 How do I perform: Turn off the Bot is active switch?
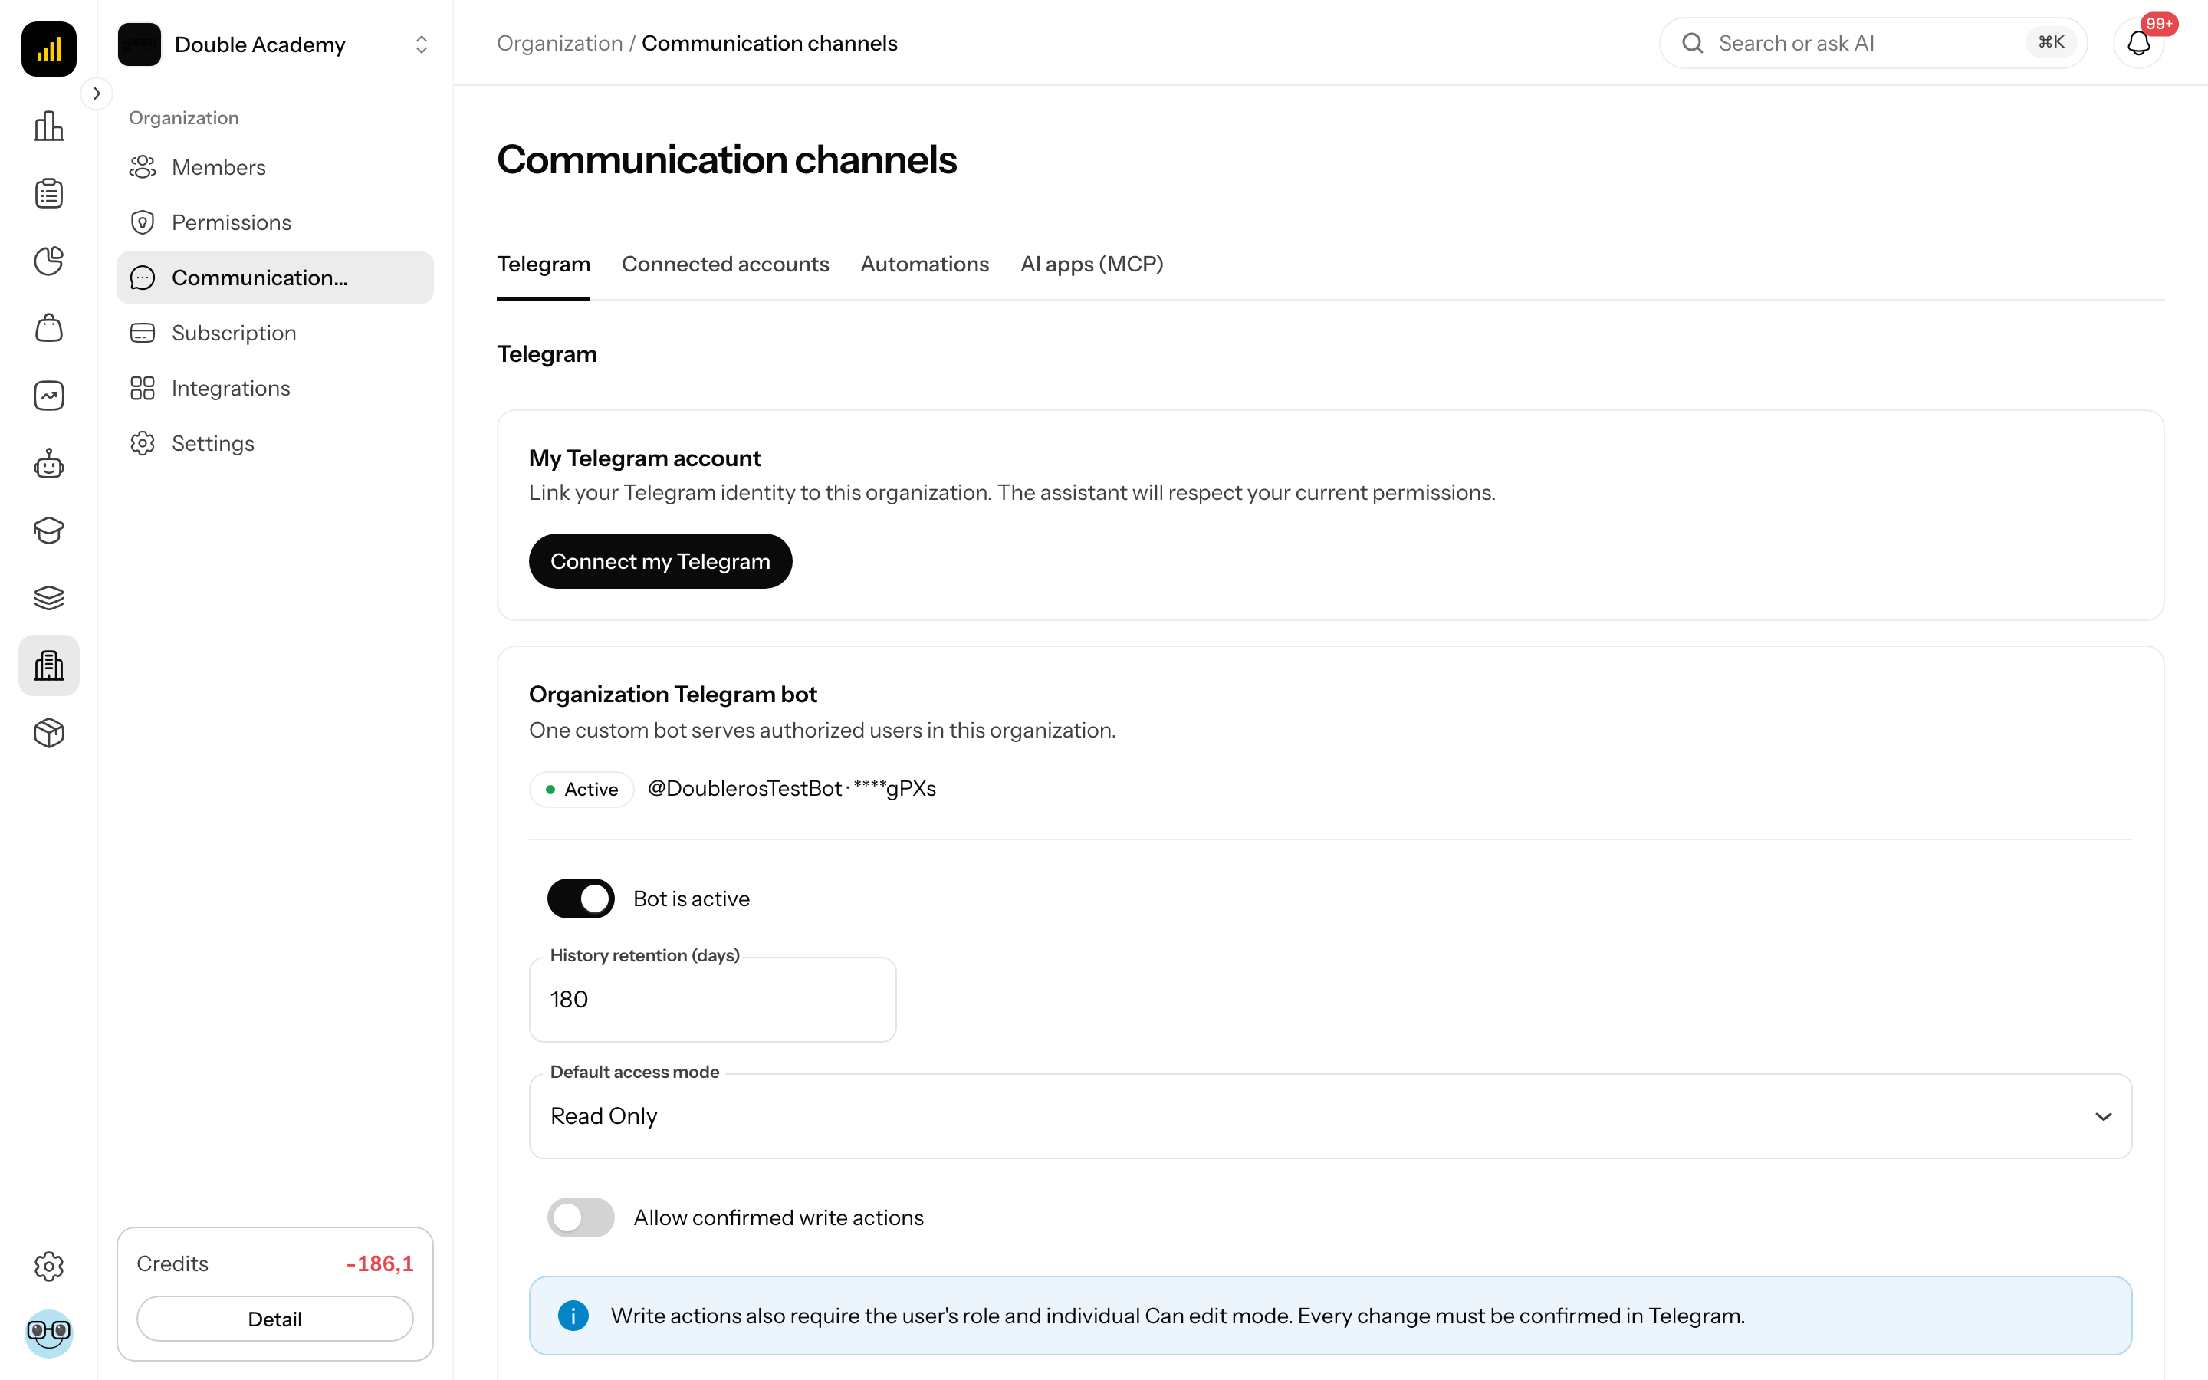[581, 899]
